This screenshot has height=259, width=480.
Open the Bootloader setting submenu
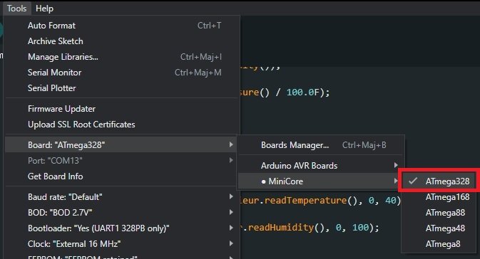coord(121,228)
